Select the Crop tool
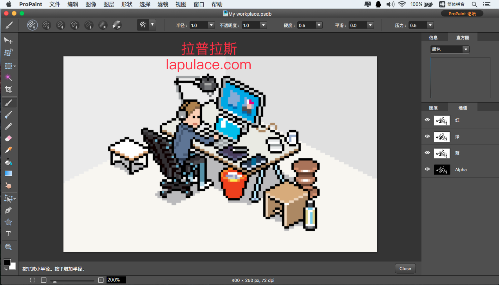This screenshot has height=285, width=499. (x=8, y=90)
